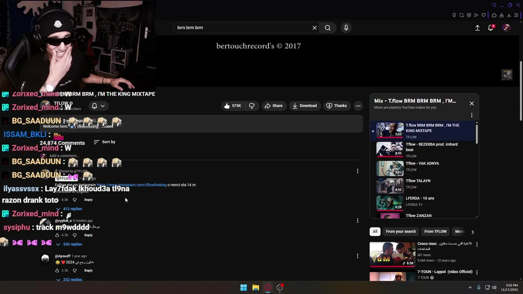Click the search magnifier button in the YouTube search bar

[328, 28]
